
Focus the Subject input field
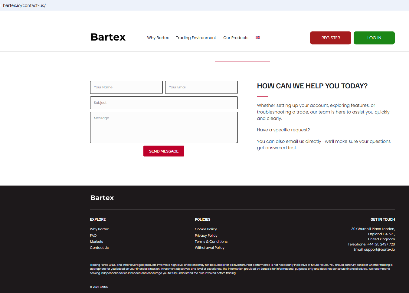[x=164, y=103]
